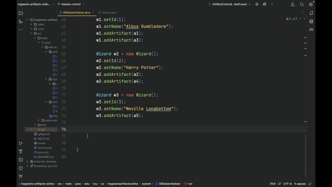Select .gitignore file in project tree

[42, 134]
